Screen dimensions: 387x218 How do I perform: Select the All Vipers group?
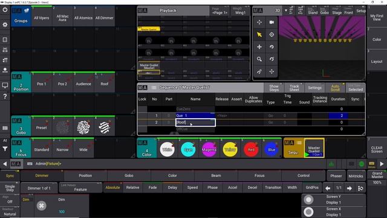[x=42, y=16]
